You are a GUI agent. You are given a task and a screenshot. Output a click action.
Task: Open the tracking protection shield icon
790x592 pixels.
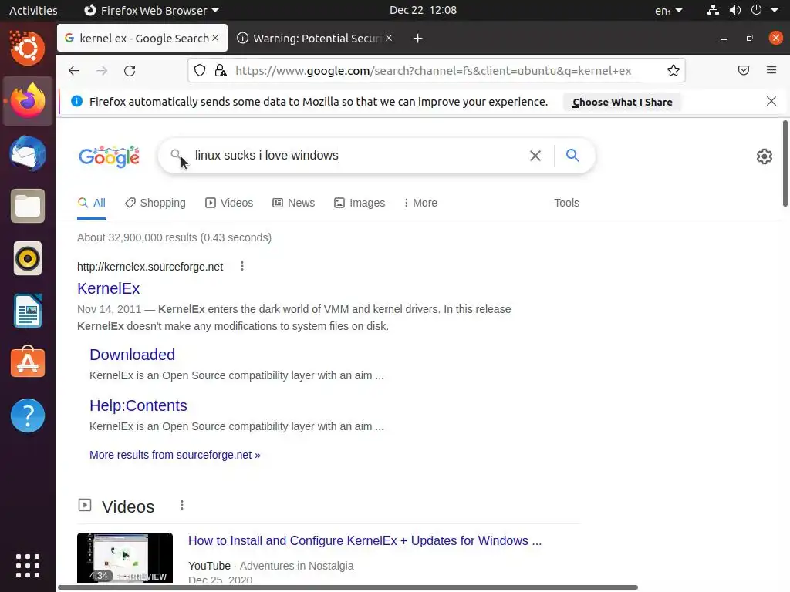coord(200,70)
